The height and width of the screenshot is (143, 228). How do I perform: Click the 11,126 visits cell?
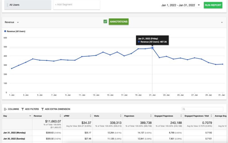(111, 139)
